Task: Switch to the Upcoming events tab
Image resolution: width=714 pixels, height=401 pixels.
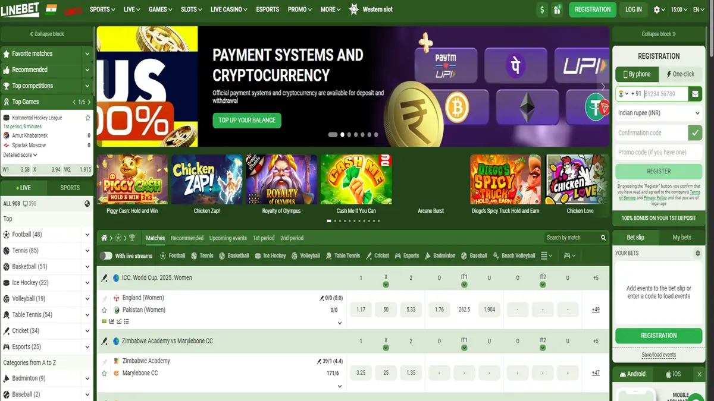Action: pos(228,238)
